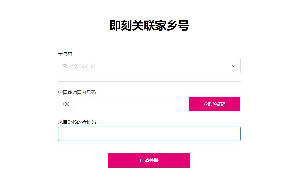Open the 主号码 dropdown to choose a number
The image size is (296, 195).
tap(149, 66)
